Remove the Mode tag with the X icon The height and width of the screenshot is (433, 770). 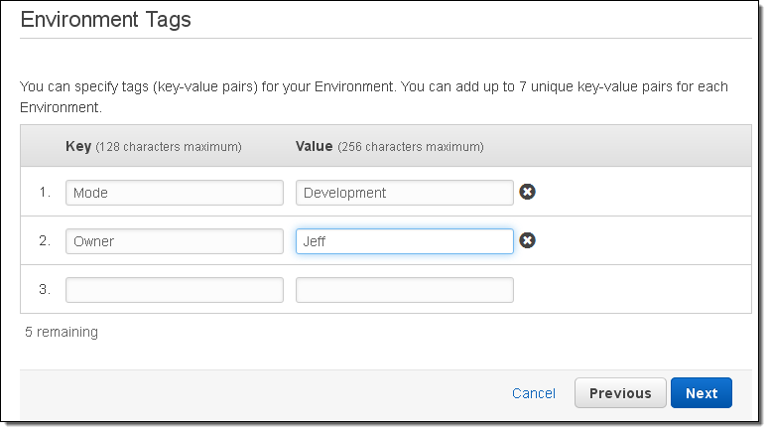click(x=528, y=192)
